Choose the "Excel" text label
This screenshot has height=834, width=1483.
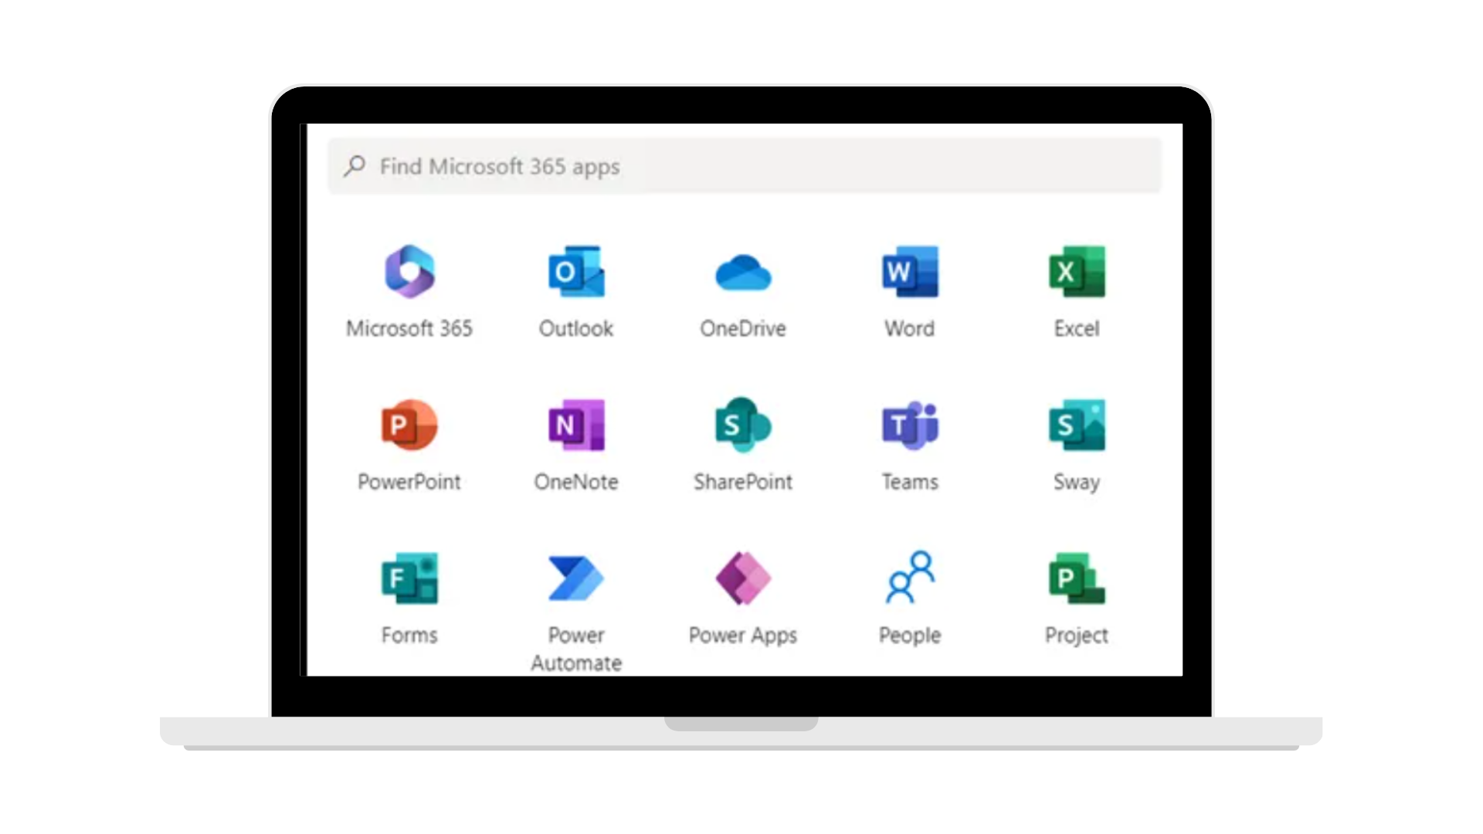point(1077,329)
